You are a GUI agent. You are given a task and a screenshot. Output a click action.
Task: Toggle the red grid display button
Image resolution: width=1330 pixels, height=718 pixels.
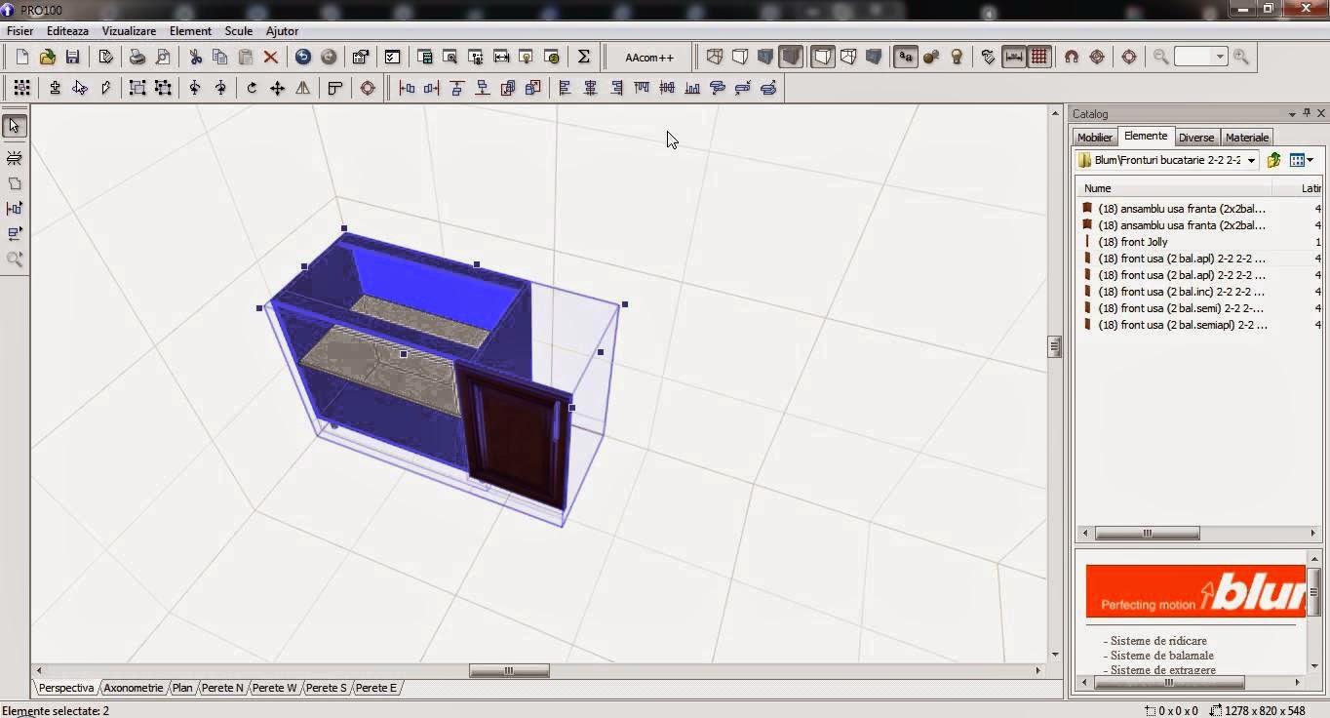[x=1039, y=58]
